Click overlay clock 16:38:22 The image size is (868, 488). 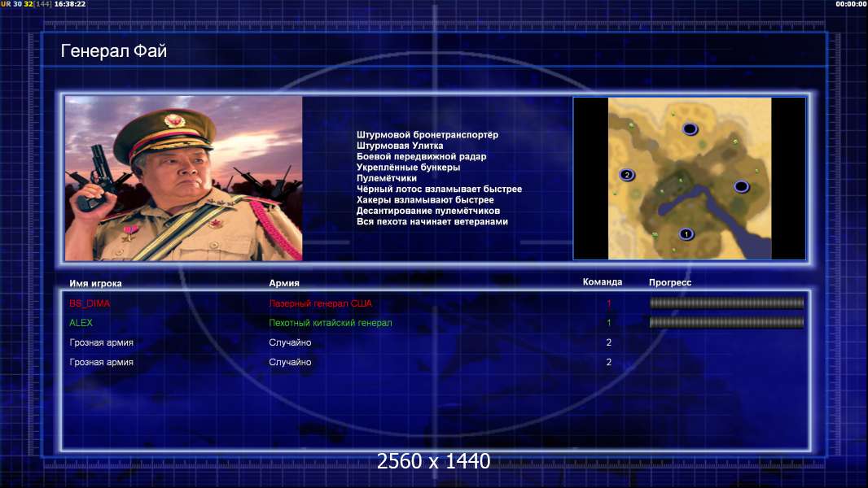pyautogui.click(x=70, y=4)
